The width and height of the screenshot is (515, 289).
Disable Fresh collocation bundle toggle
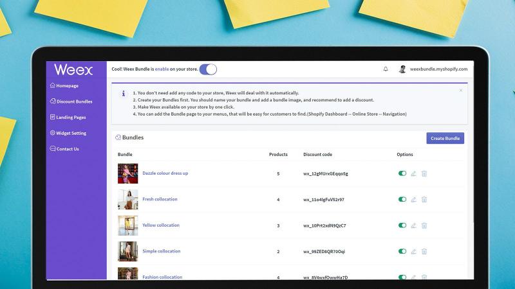[x=402, y=199]
